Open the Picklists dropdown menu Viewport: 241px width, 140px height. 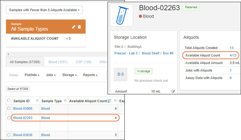click(32, 75)
